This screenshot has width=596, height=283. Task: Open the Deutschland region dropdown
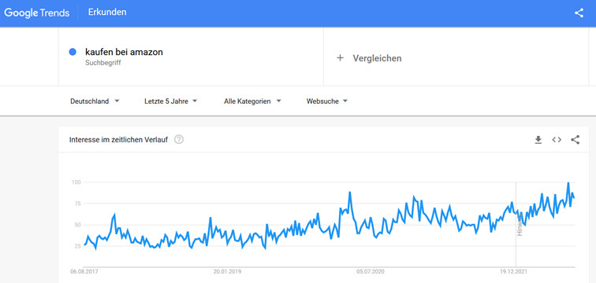pos(95,101)
